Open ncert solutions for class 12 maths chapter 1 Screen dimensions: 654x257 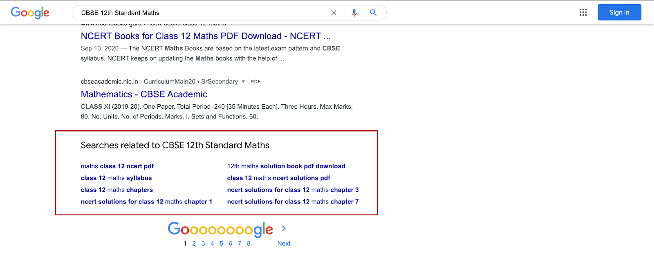click(x=146, y=202)
